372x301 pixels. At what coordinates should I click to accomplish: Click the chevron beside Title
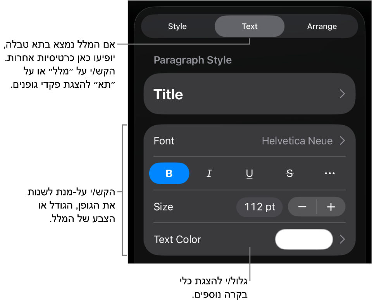pyautogui.click(x=342, y=94)
